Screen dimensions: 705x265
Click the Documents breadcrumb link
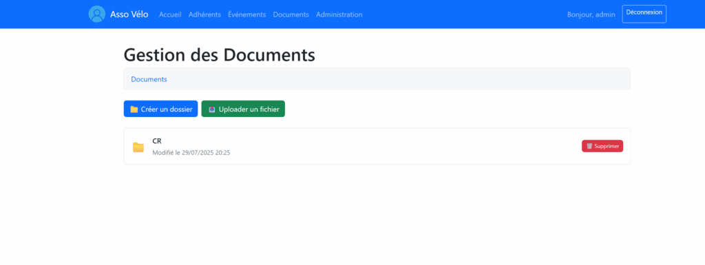pyautogui.click(x=149, y=79)
